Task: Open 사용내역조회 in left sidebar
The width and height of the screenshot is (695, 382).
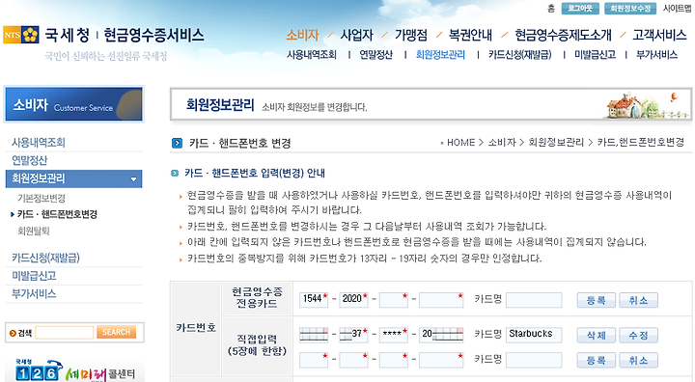Action: (39, 143)
